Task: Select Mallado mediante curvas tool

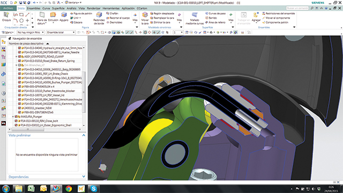Action: click(x=195, y=18)
